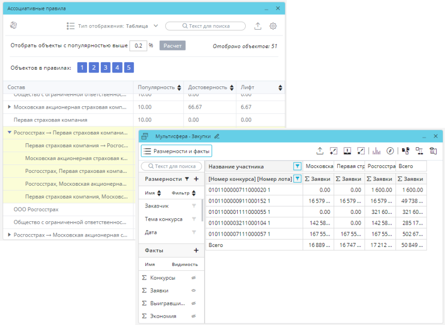Add a new fact with Факты plus icon
This screenshot has height=325, width=445.
click(x=196, y=250)
